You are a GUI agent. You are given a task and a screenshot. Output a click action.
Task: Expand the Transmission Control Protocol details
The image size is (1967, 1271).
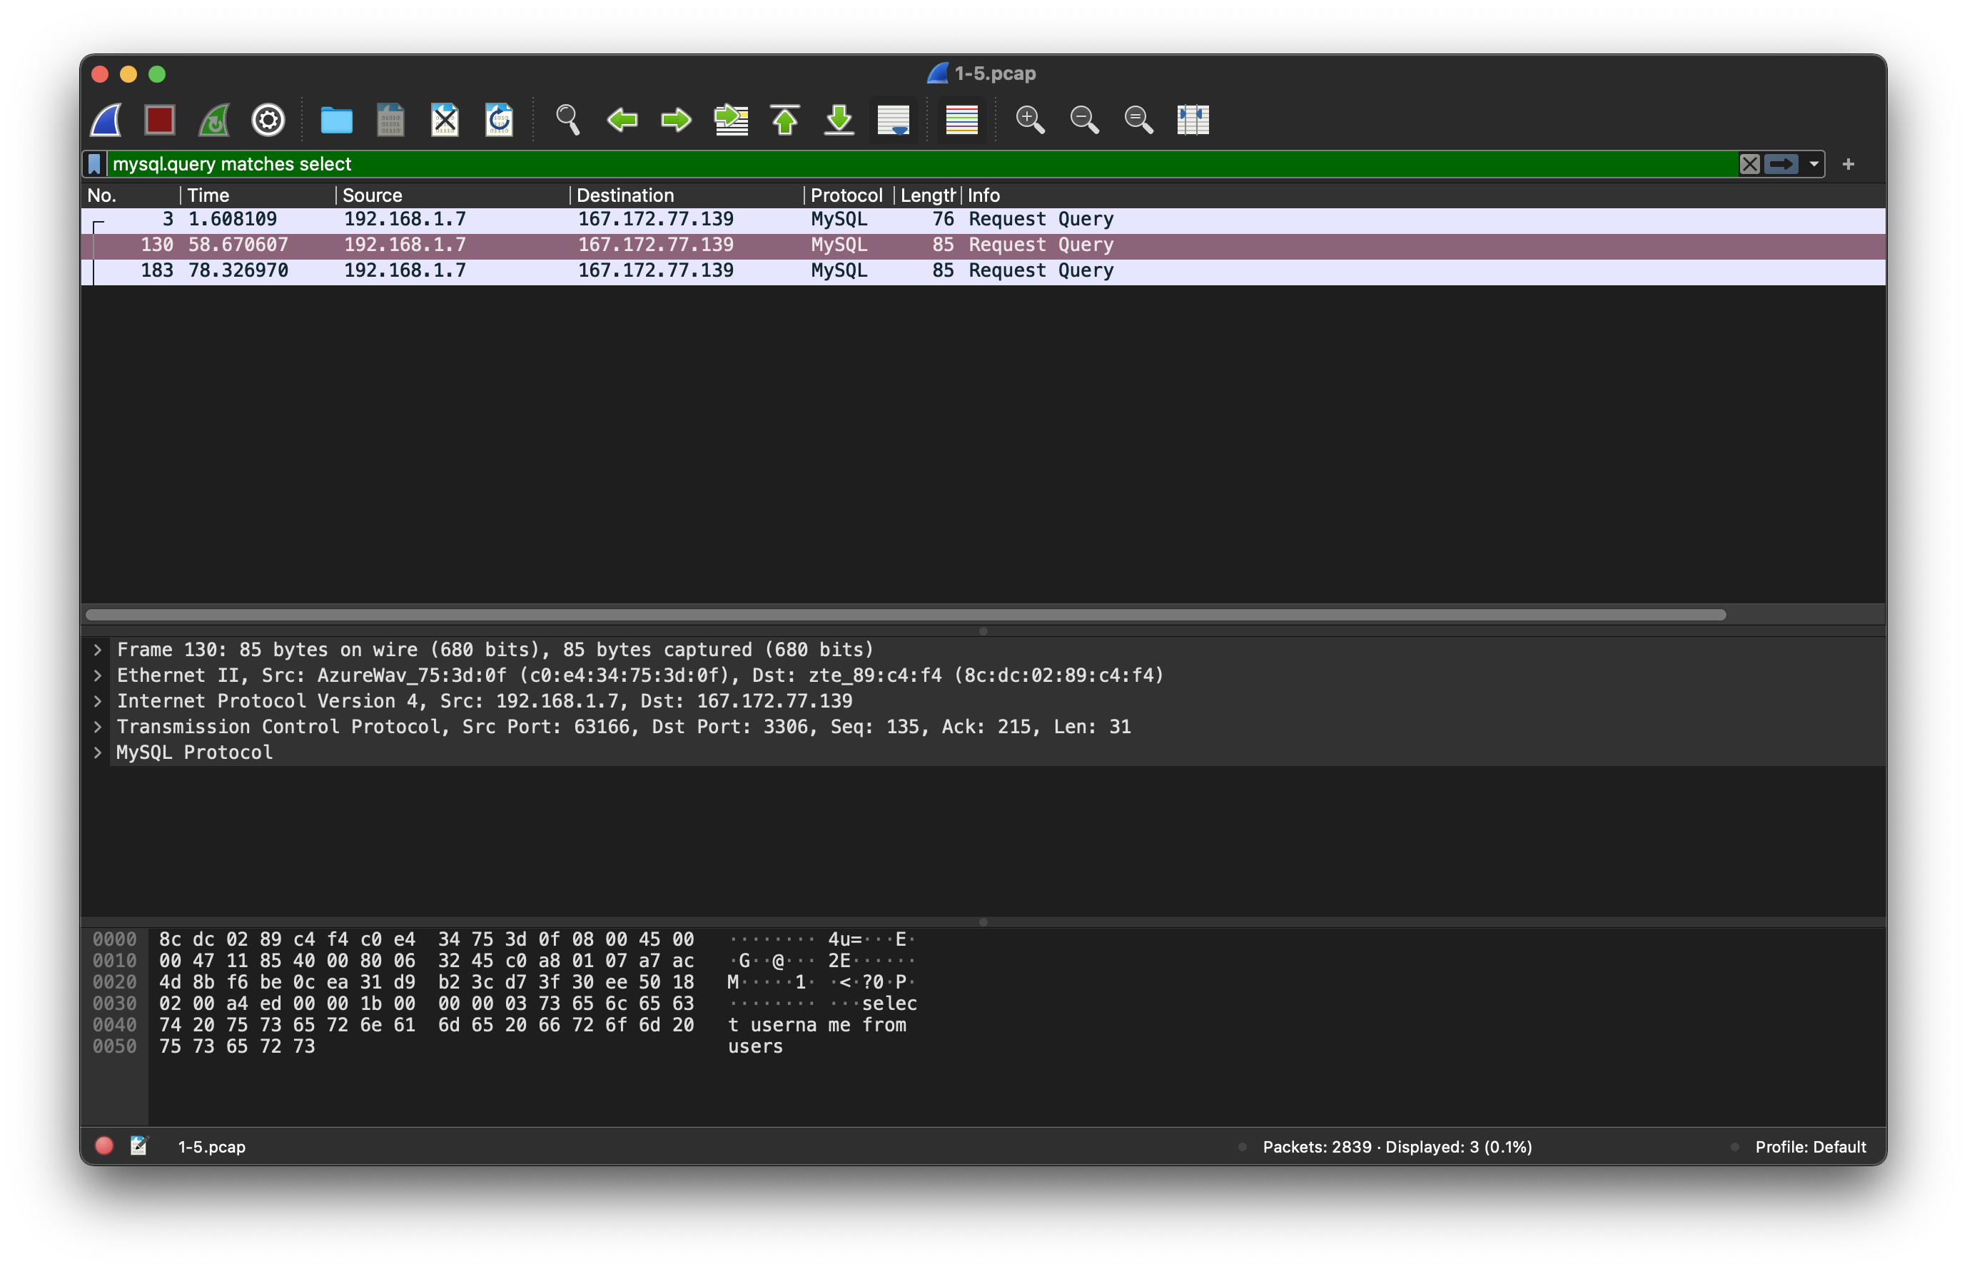coord(98,727)
